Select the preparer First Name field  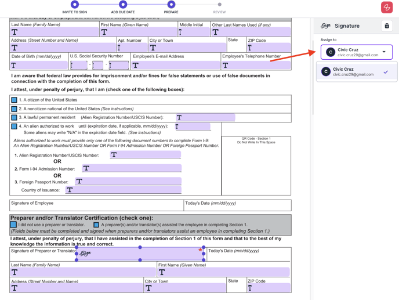pyautogui.click(x=224, y=272)
